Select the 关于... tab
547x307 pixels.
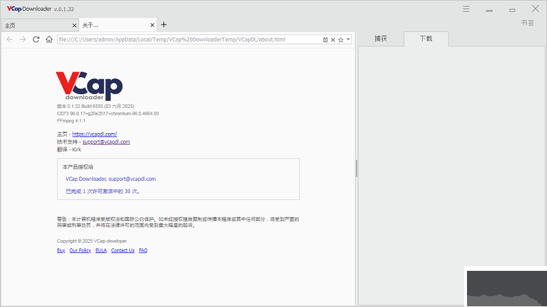coord(118,25)
